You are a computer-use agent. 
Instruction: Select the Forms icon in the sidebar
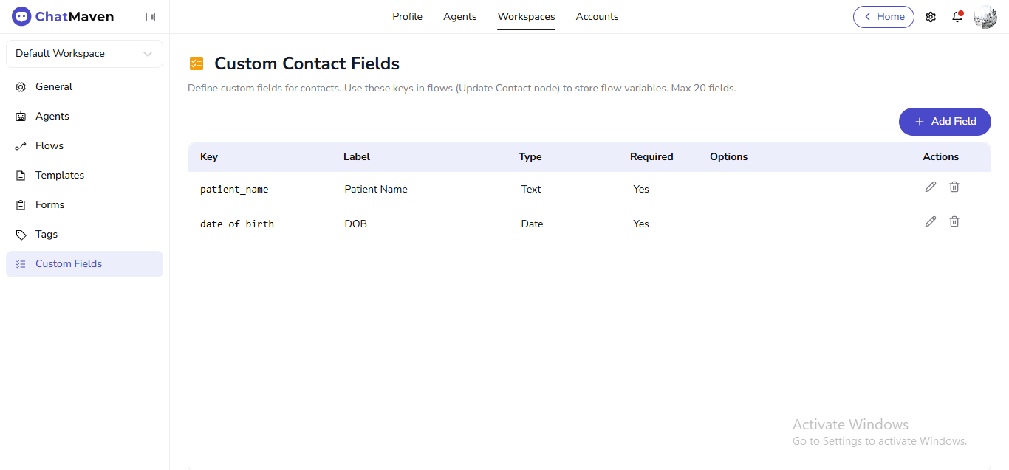coord(20,204)
